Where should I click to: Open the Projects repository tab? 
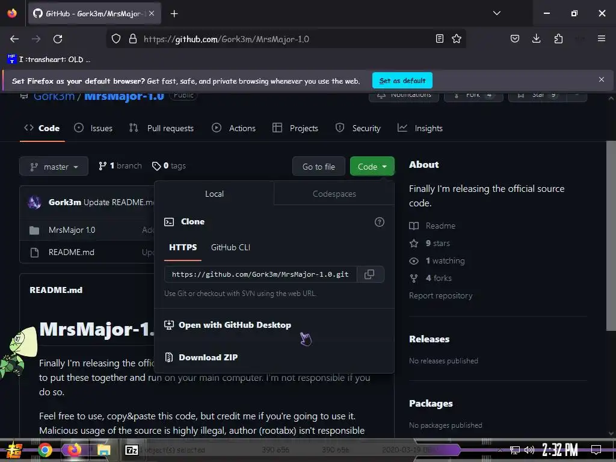295,128
